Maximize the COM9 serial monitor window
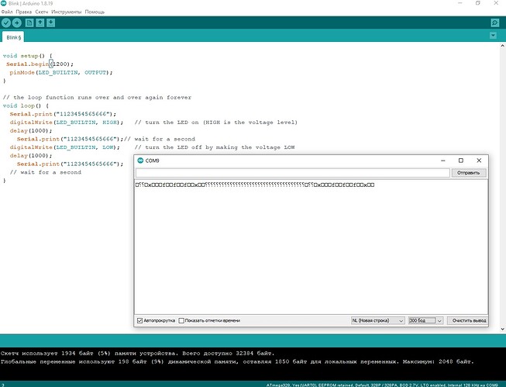 click(x=461, y=161)
